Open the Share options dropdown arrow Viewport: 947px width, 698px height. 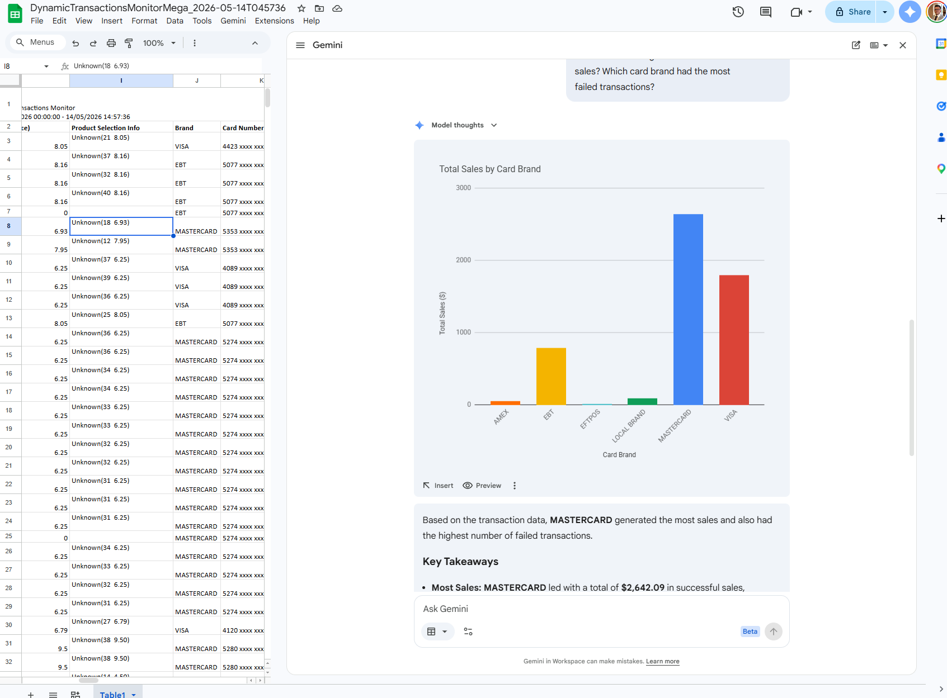pyautogui.click(x=885, y=12)
